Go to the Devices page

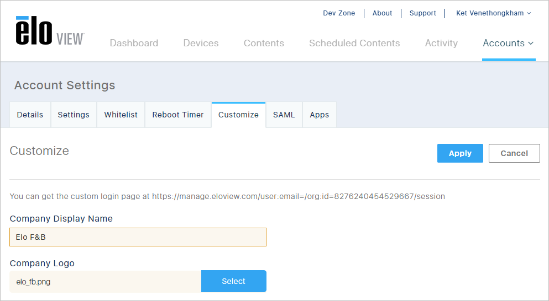pyautogui.click(x=201, y=43)
